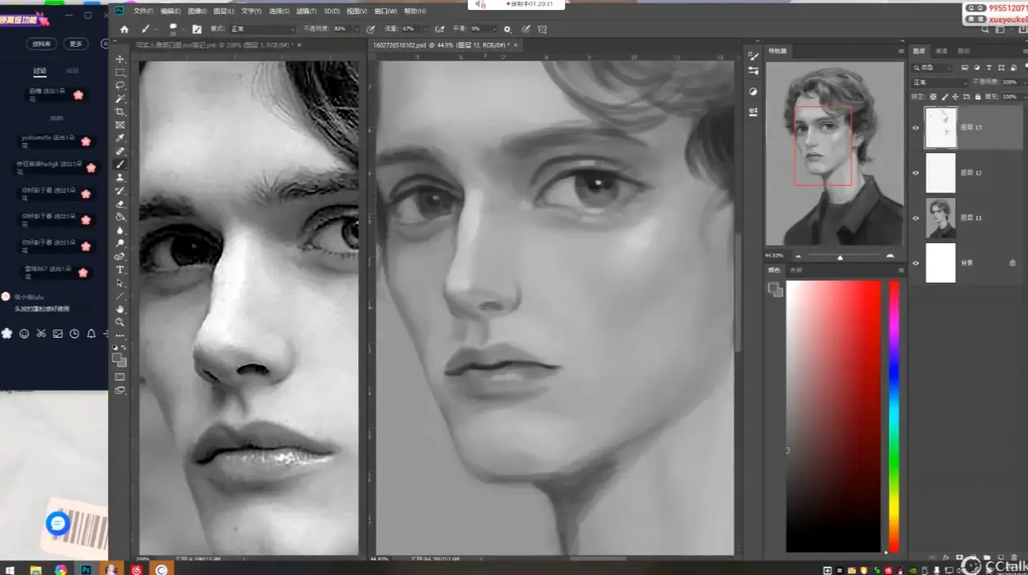Select the Zoom tool in toolbar
The width and height of the screenshot is (1028, 575).
[120, 322]
